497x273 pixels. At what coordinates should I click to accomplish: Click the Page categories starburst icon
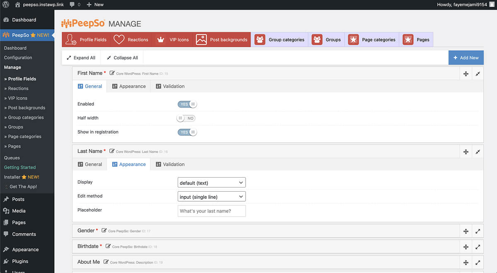[353, 39]
